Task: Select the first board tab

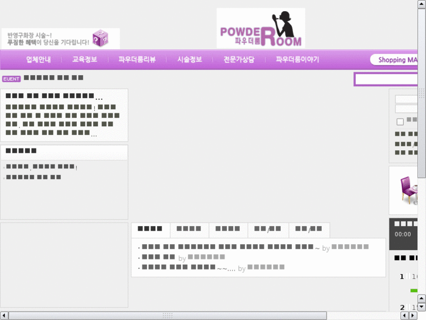Action: (151, 229)
